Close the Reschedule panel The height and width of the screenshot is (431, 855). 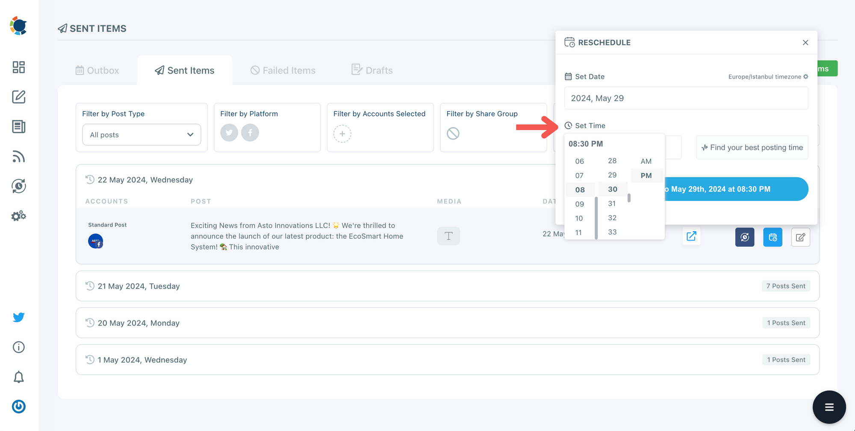805,42
